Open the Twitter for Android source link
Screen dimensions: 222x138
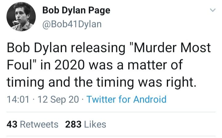pyautogui.click(x=126, y=99)
